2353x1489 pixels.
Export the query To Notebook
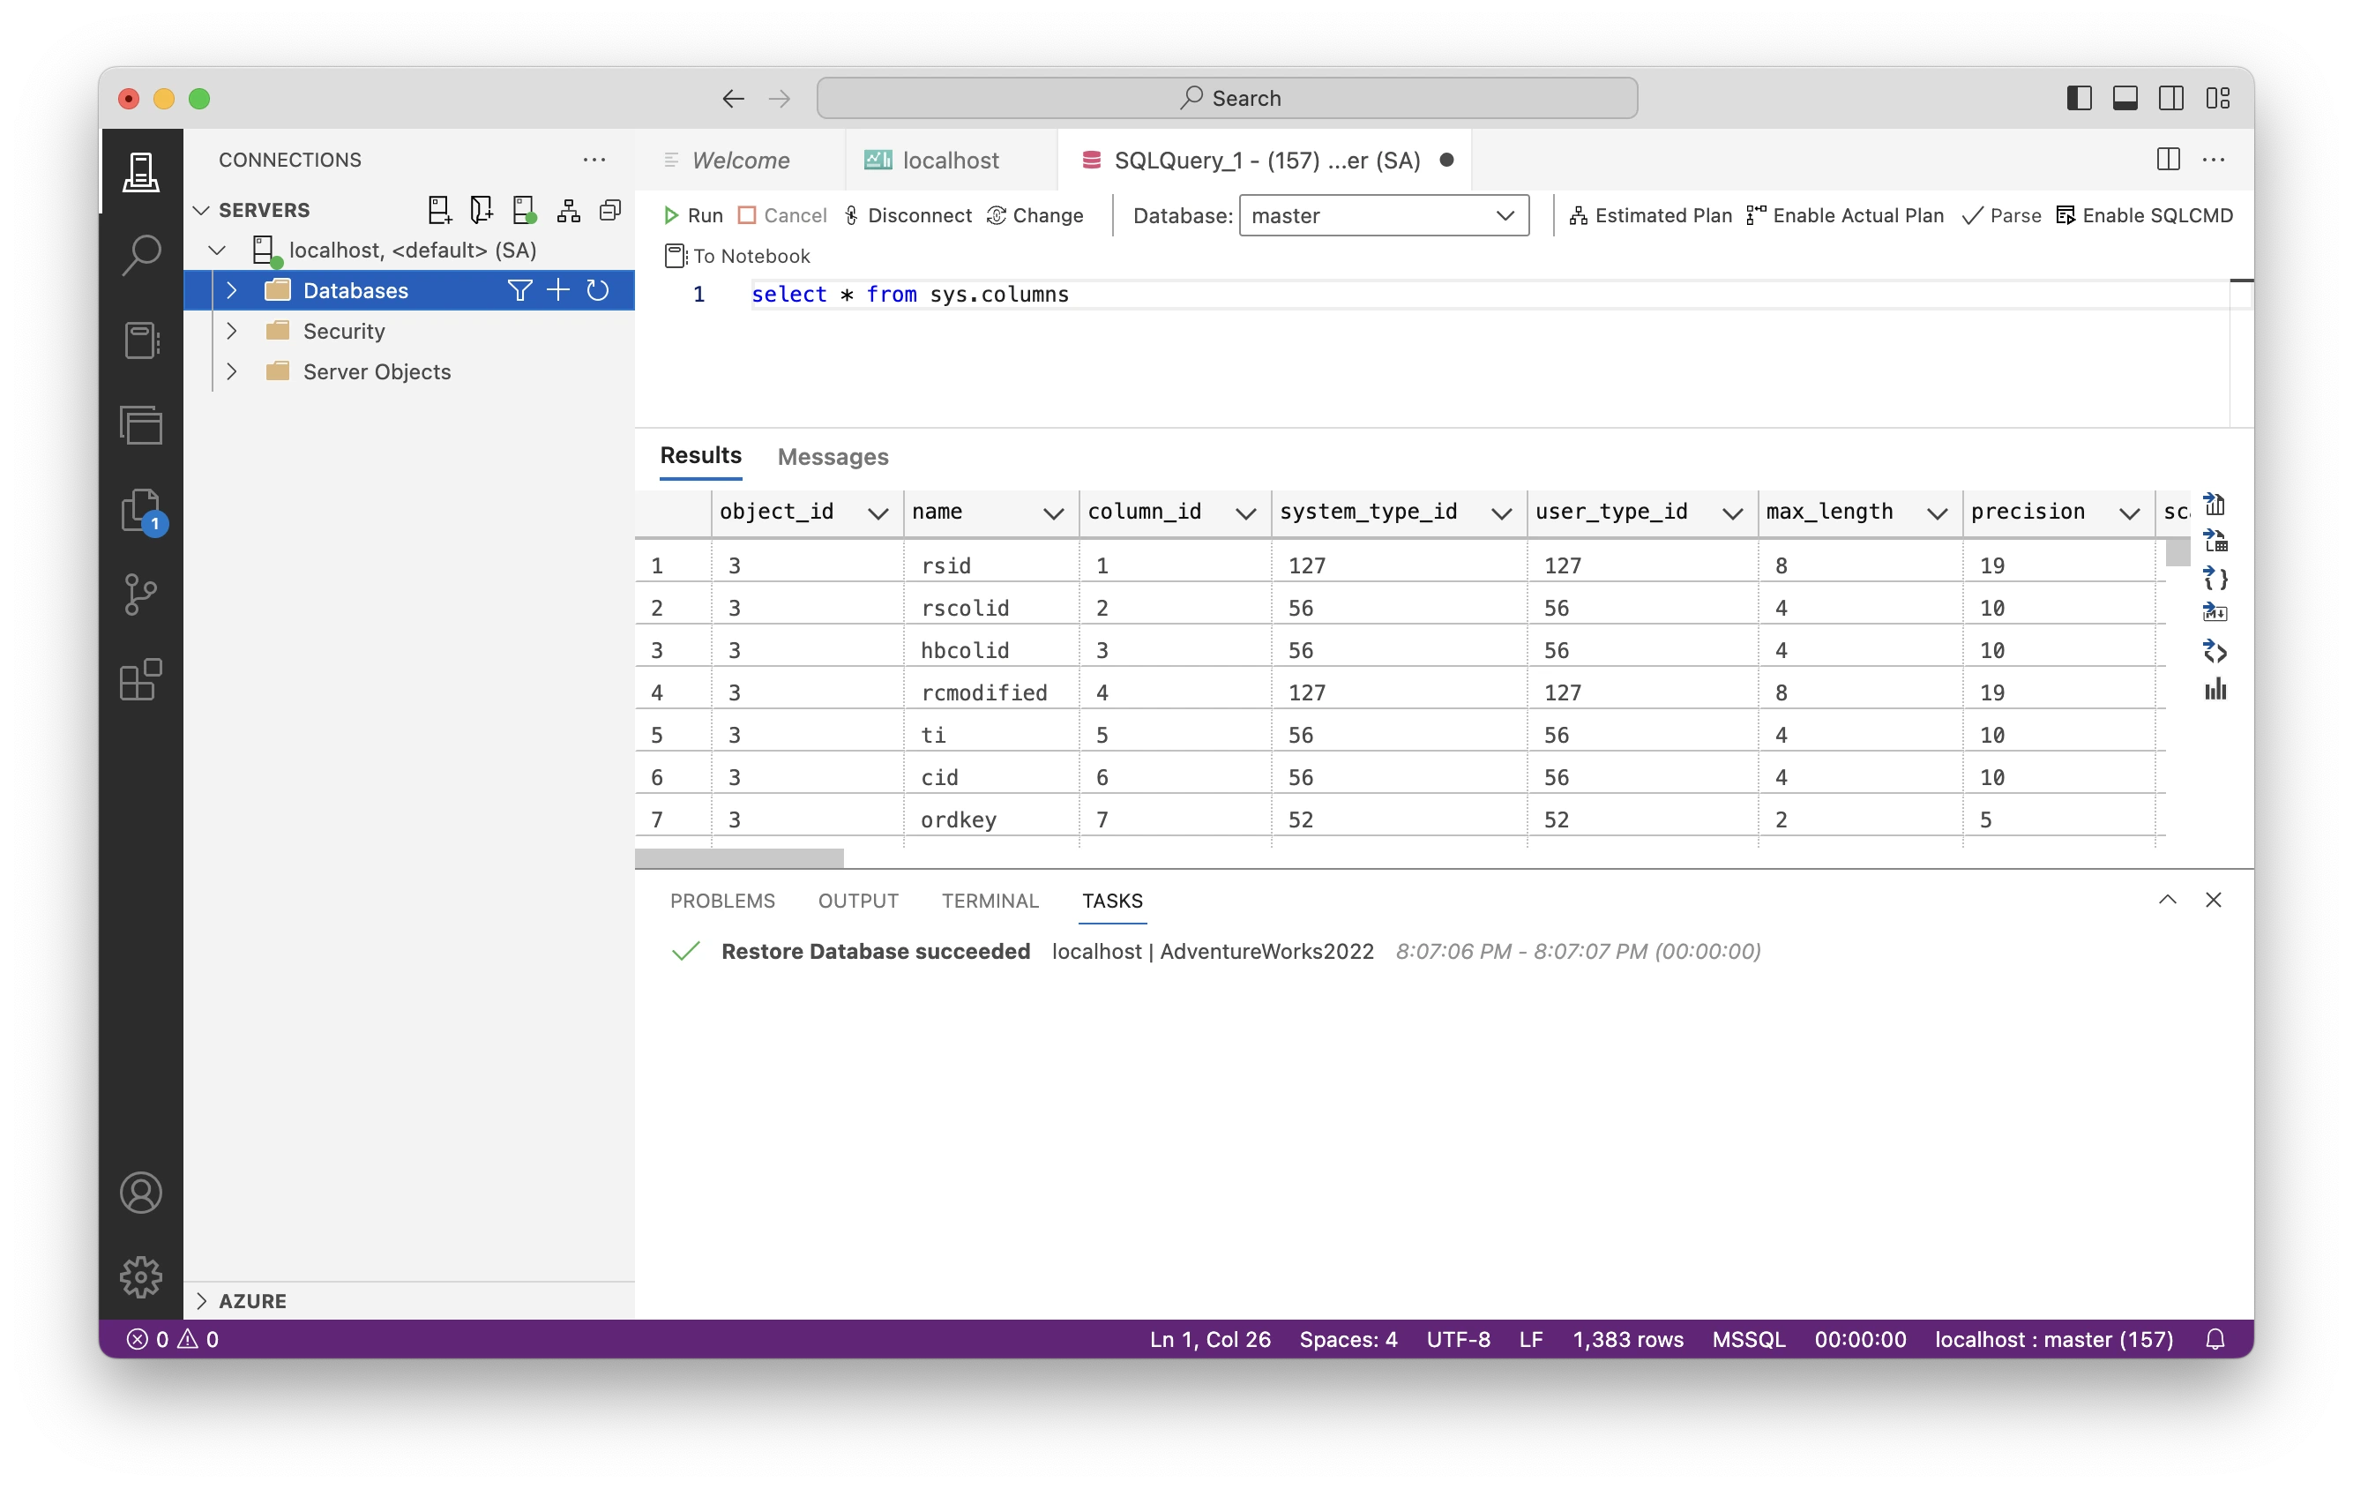pos(738,256)
